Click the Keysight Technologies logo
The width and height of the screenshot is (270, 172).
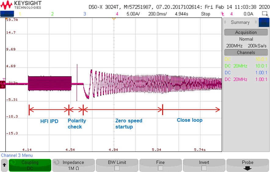pyautogui.click(x=21, y=5)
